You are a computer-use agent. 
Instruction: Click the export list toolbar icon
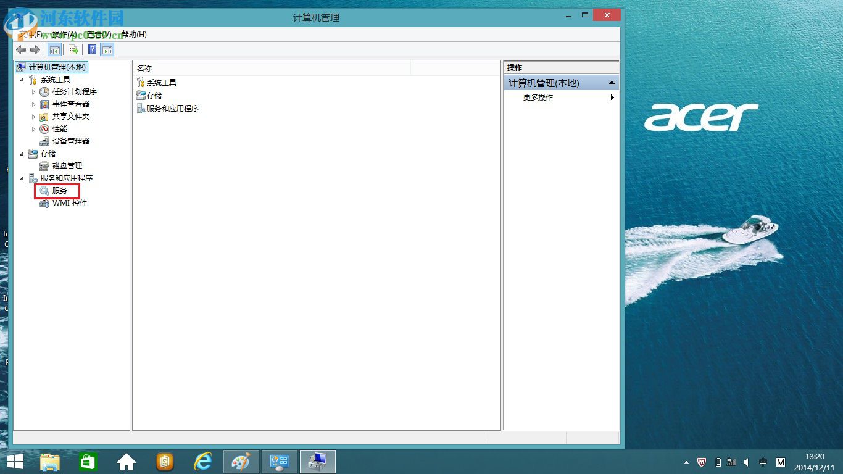(x=73, y=49)
